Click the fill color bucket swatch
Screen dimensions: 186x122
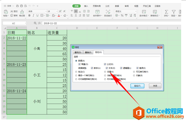point(53,16)
